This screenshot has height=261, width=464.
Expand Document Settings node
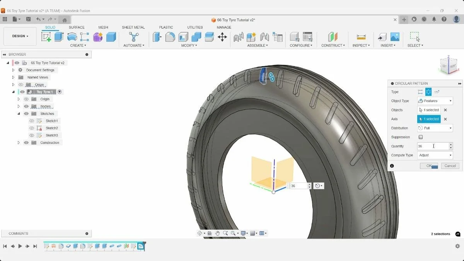click(13, 70)
